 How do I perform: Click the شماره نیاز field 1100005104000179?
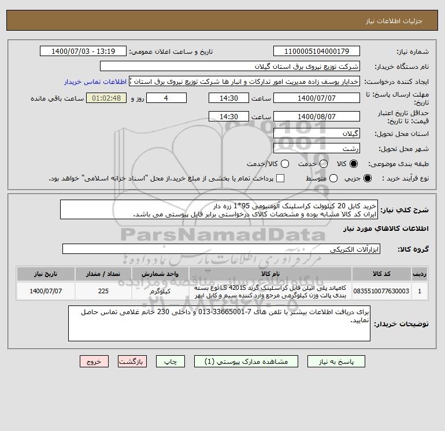317,51
